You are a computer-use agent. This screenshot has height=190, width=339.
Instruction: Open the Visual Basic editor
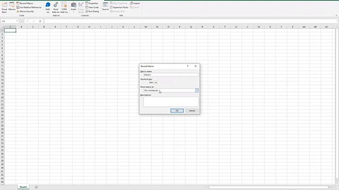coord(4,7)
